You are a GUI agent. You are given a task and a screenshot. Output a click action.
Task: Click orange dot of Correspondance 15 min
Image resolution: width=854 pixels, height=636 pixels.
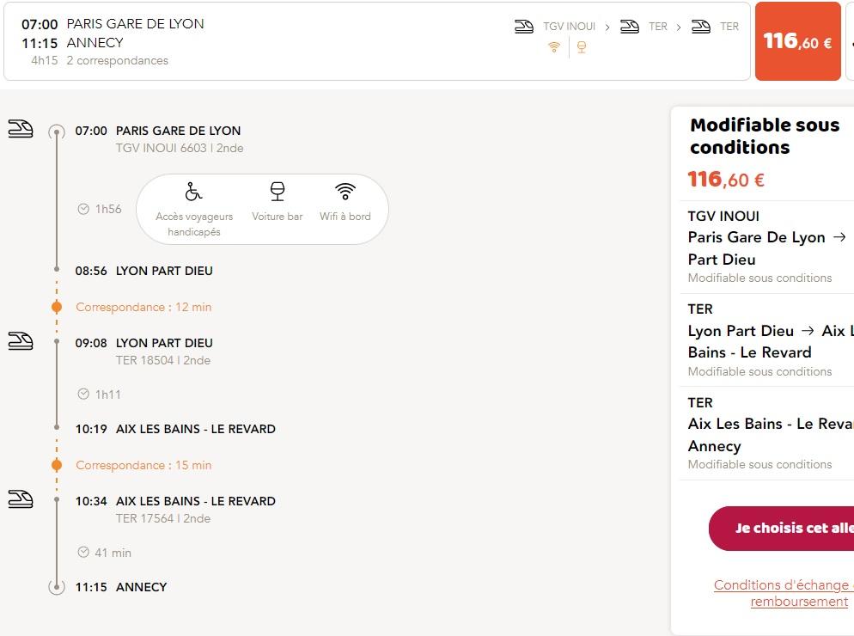(57, 465)
